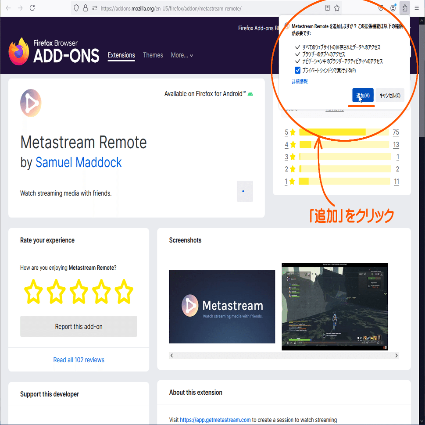Rate five stars for Metastream Remote
Viewport: 425px width, 425px height.
coord(124,292)
